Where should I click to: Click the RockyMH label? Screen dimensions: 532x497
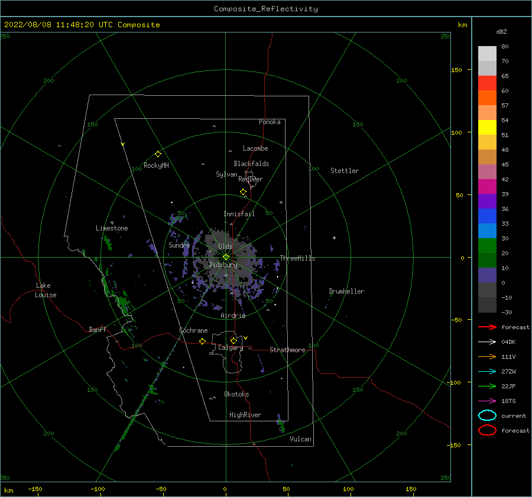pyautogui.click(x=156, y=165)
